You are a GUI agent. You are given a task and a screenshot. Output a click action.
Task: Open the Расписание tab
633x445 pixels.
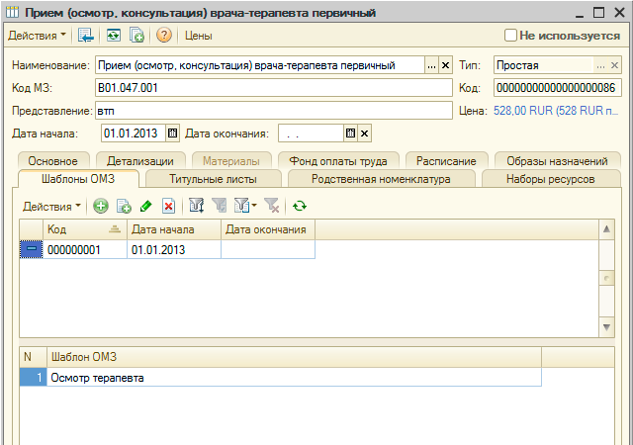coord(446,160)
